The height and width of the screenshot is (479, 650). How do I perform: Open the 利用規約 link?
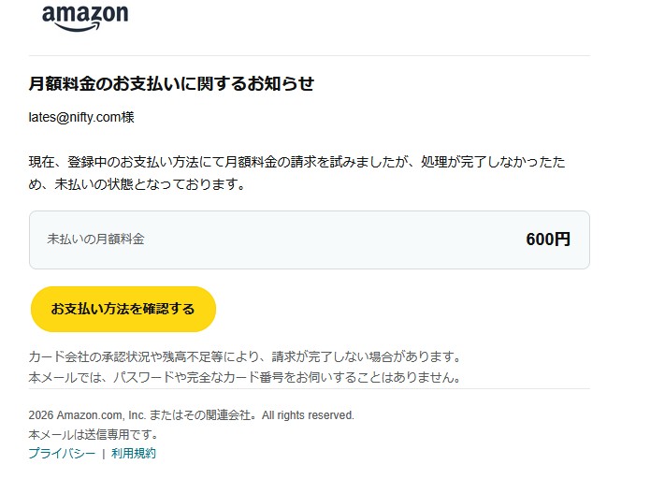coord(134,453)
